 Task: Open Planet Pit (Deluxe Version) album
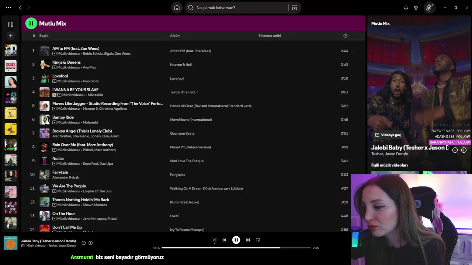(190, 147)
